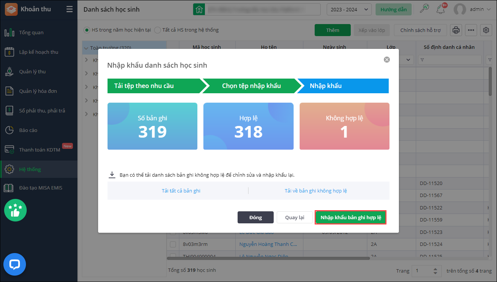
Task: Tick checkbox for row 8v03m3rm
Action: tap(173, 244)
